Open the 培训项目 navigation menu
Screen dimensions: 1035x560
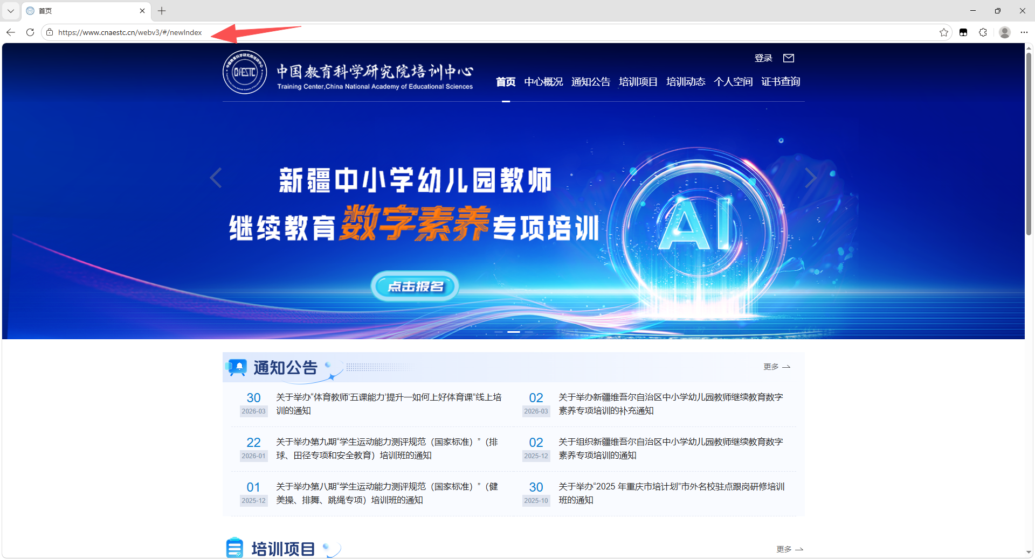[x=638, y=82]
